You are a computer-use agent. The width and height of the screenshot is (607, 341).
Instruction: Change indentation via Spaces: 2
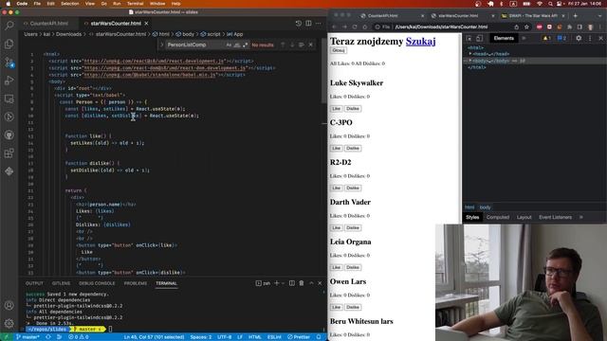(200, 337)
